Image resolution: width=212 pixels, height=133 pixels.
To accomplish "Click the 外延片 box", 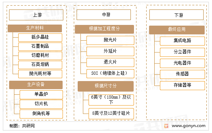I will click(110, 51).
